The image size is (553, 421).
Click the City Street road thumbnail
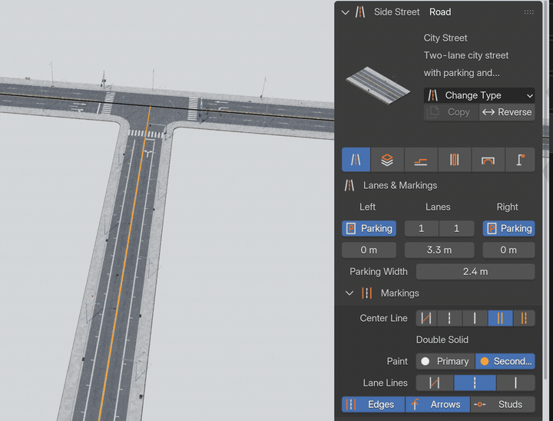378,85
